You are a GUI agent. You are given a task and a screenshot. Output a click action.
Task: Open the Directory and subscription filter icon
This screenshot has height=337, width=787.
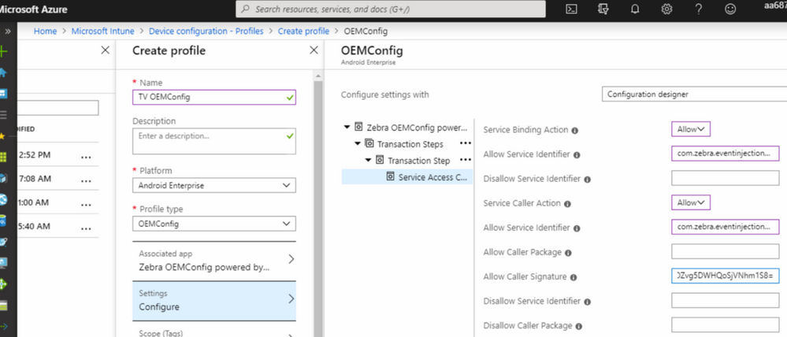click(x=603, y=9)
